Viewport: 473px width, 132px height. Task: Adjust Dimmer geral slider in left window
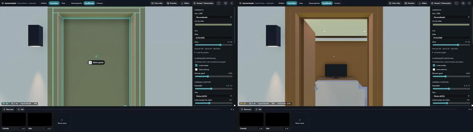point(213,76)
